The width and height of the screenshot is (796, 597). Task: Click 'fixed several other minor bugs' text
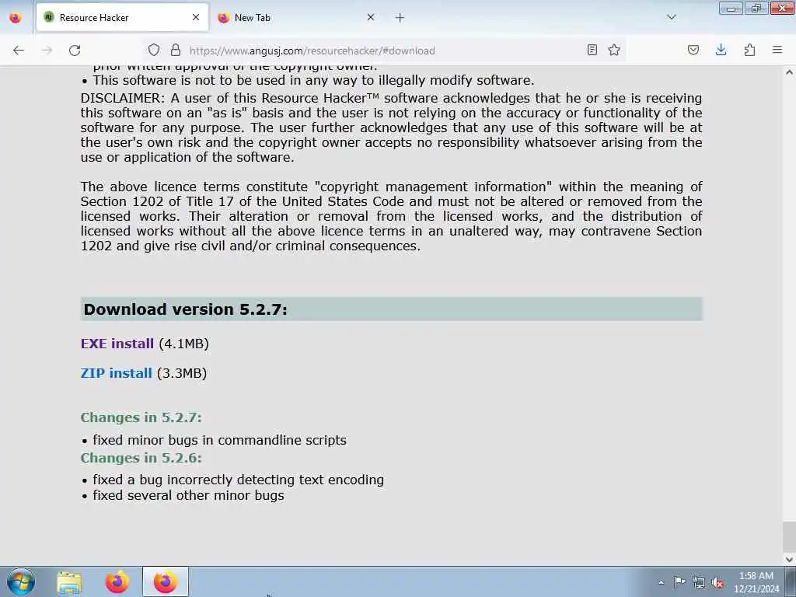coord(188,495)
